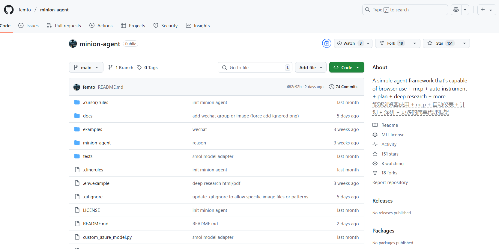Click the README.md file icon in list
This screenshot has width=499, height=249.
77,224
